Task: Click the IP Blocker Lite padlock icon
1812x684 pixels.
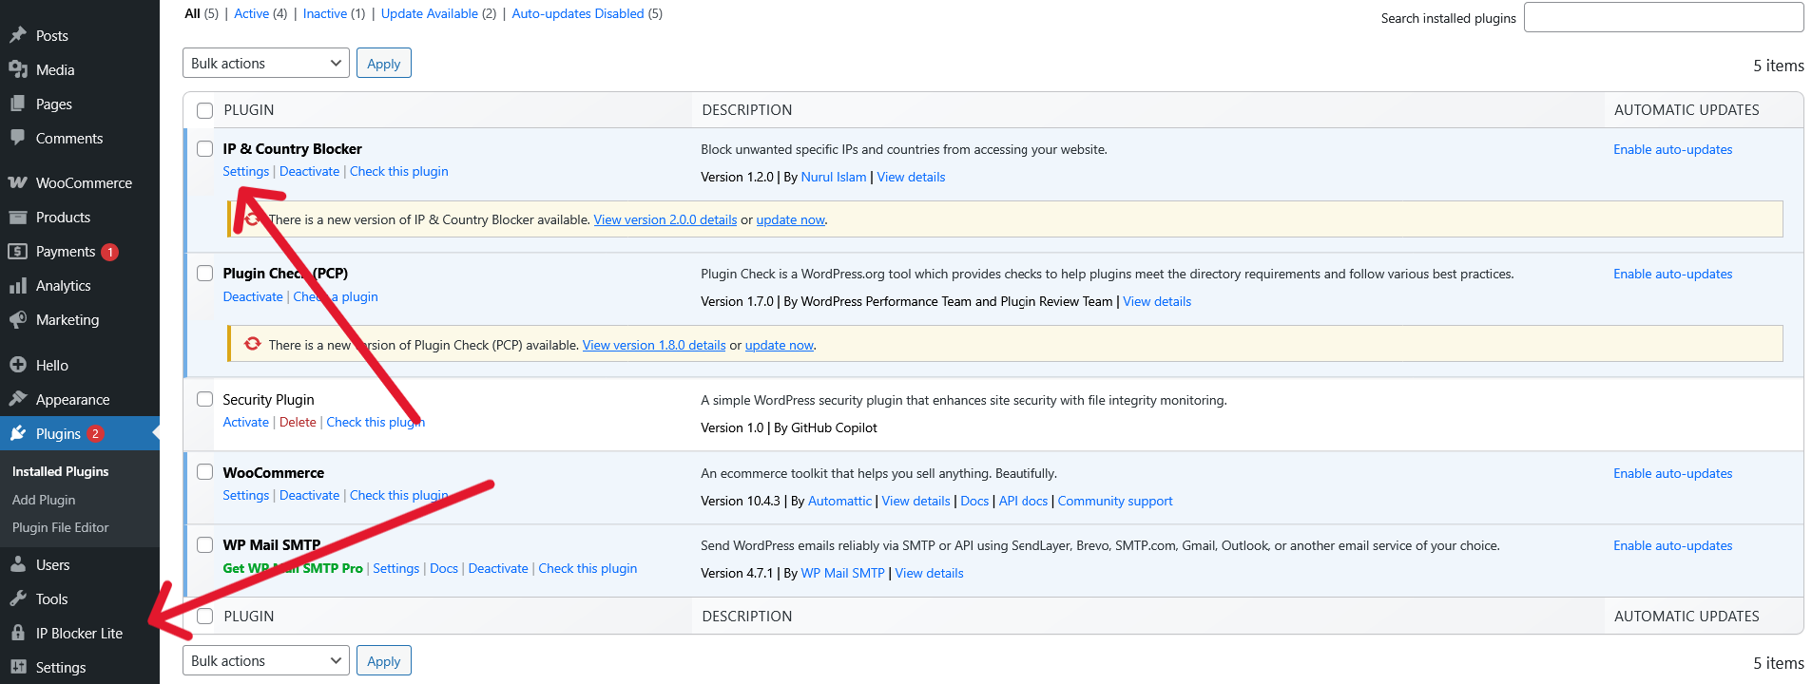Action: pyautogui.click(x=18, y=633)
